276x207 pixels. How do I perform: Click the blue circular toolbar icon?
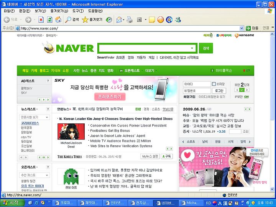click(x=169, y=20)
